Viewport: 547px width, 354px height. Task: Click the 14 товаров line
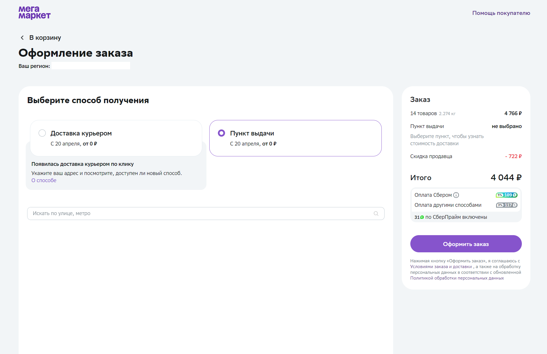coord(423,113)
